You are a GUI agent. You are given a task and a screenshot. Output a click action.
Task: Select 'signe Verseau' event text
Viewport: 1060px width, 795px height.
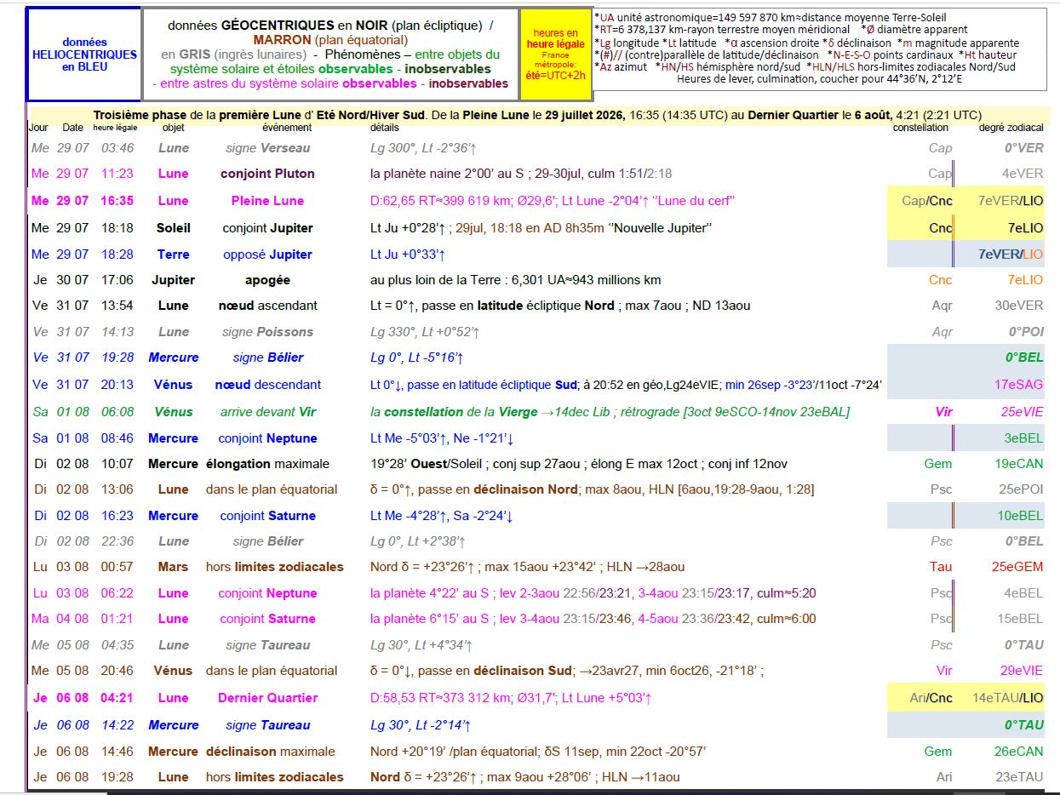tap(268, 148)
